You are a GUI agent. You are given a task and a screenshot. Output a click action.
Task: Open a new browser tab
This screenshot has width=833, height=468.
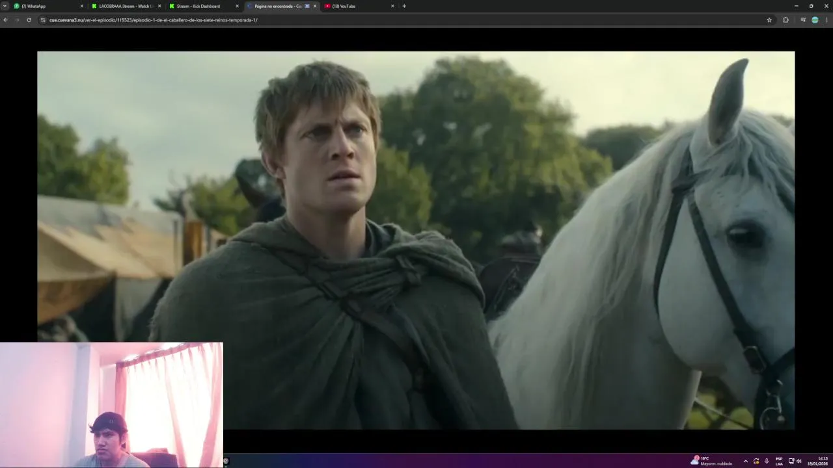(x=404, y=6)
